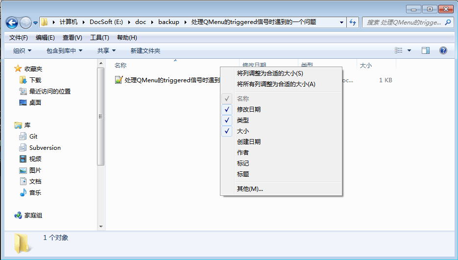Image resolution: width=458 pixels, height=260 pixels.
Task: Toggle the preview pane icon
Action: click(x=426, y=50)
